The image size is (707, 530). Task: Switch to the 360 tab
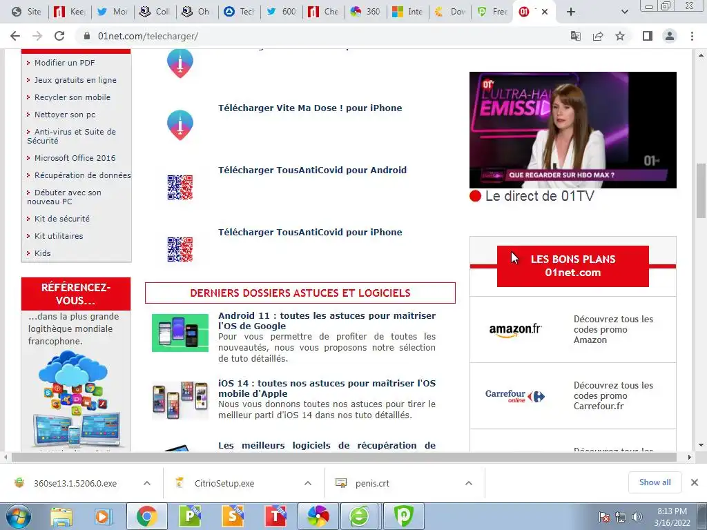[365, 12]
